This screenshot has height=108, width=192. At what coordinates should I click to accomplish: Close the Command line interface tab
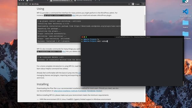click(71, 1)
